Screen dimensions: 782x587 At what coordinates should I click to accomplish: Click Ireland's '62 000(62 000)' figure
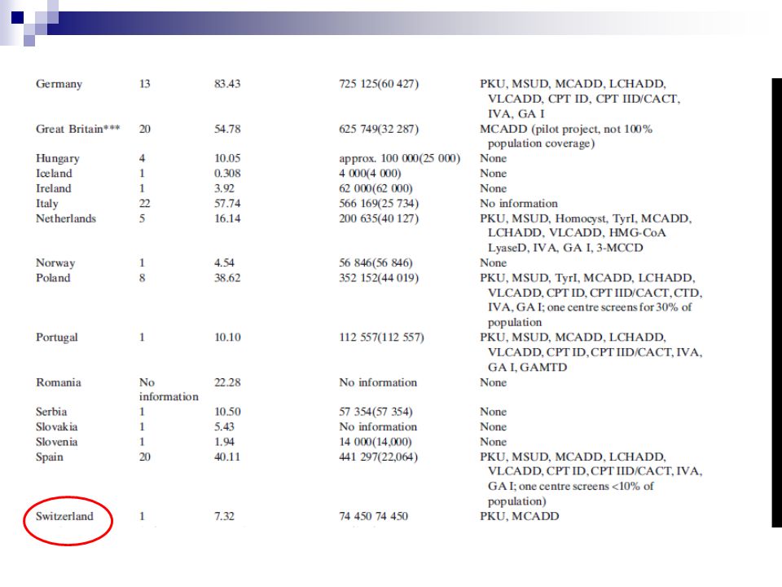click(x=376, y=188)
